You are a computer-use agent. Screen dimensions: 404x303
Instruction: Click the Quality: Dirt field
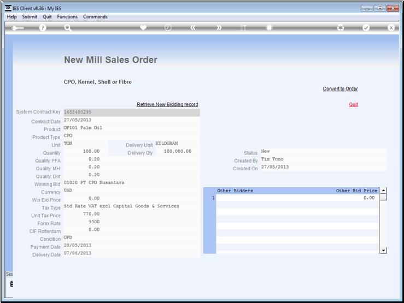132,175
